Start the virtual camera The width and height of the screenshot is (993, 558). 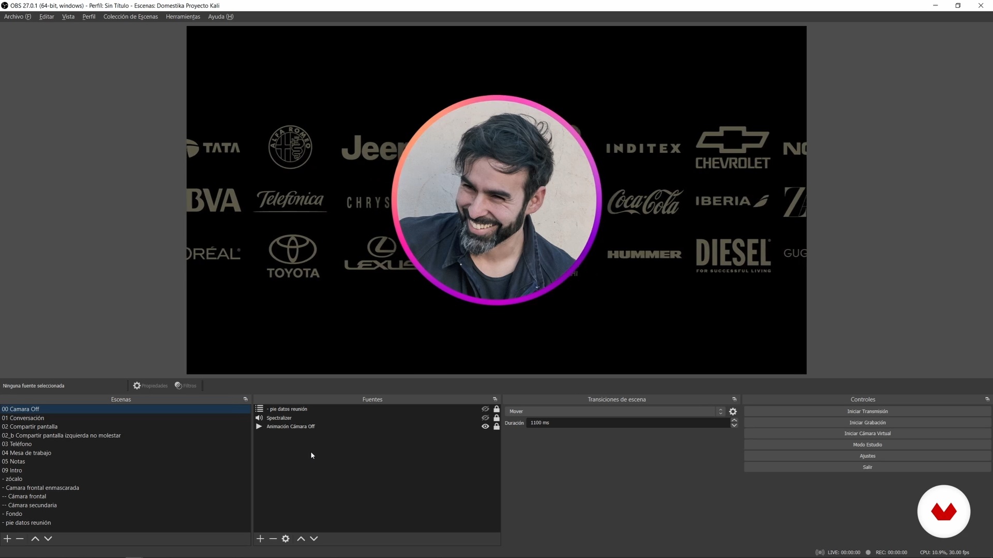click(867, 433)
